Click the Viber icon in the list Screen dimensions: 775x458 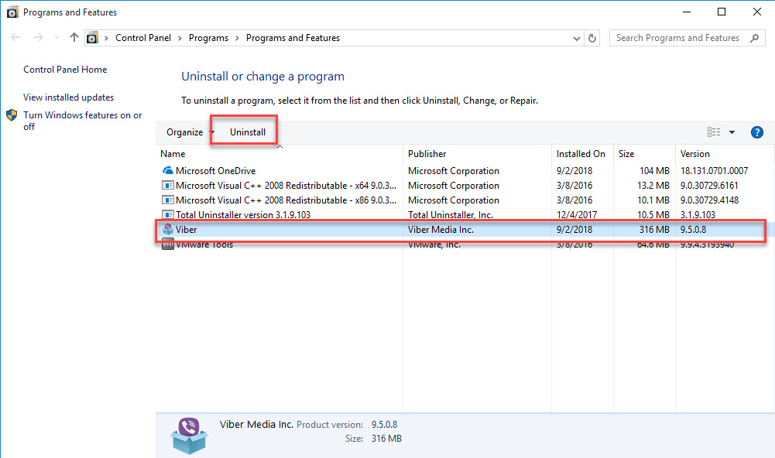coord(168,229)
